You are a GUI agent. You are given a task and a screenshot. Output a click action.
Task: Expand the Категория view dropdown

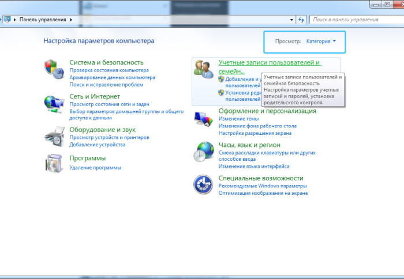tap(321, 42)
